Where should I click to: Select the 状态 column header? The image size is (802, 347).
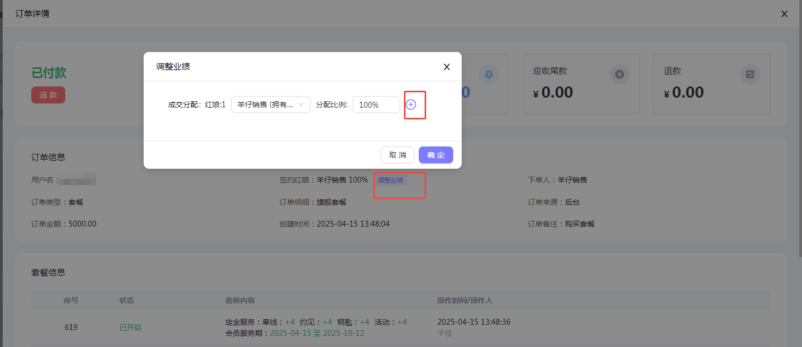[x=127, y=300]
